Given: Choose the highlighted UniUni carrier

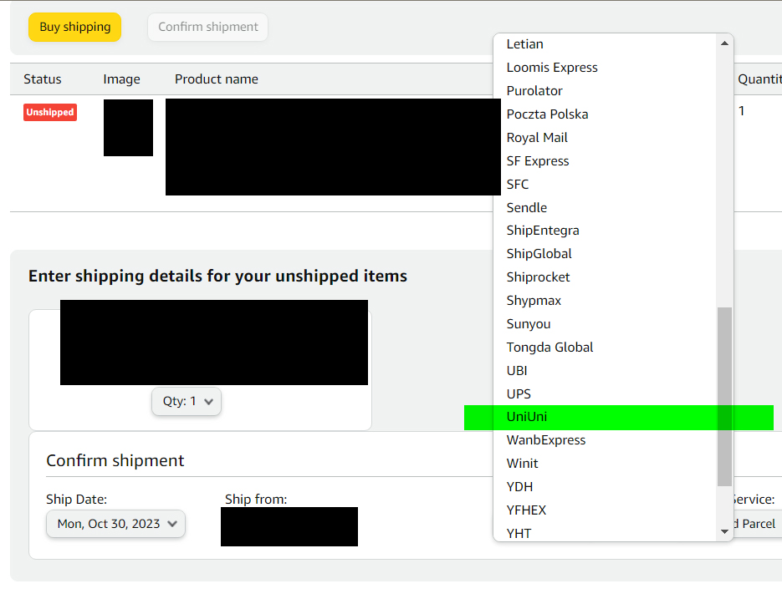Looking at the screenshot, I should click(x=605, y=418).
